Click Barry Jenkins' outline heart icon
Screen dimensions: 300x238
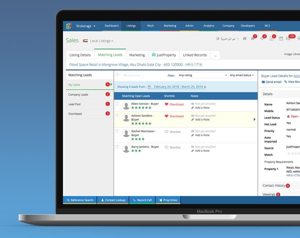[166, 147]
